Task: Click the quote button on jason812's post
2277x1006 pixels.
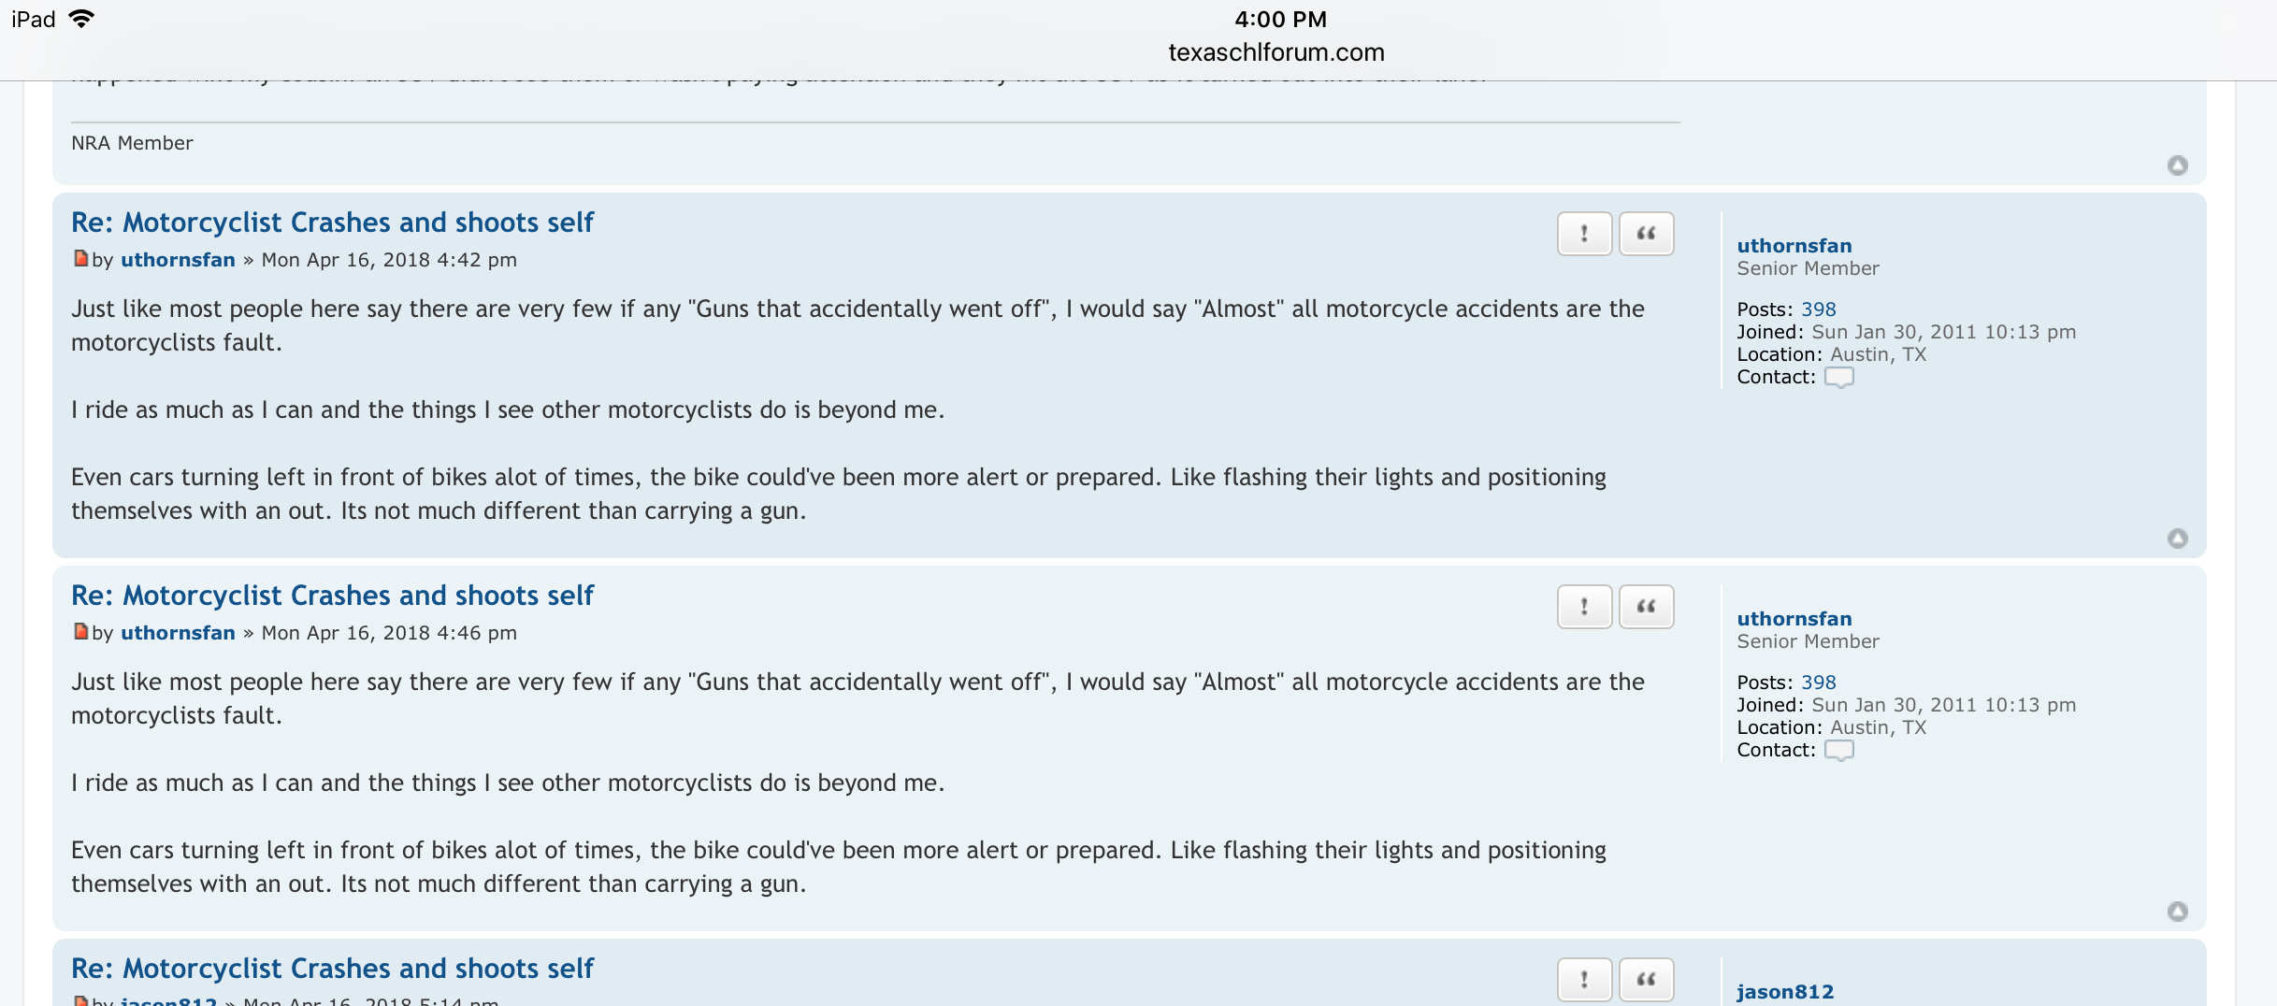Action: 1646,980
